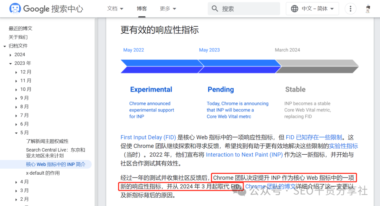Image resolution: width=380 pixels, height=206 pixels.
Task: Open the 更多 dropdown menu
Action: [168, 9]
